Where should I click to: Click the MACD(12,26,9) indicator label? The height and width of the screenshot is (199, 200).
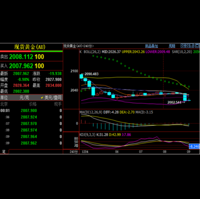91,112
